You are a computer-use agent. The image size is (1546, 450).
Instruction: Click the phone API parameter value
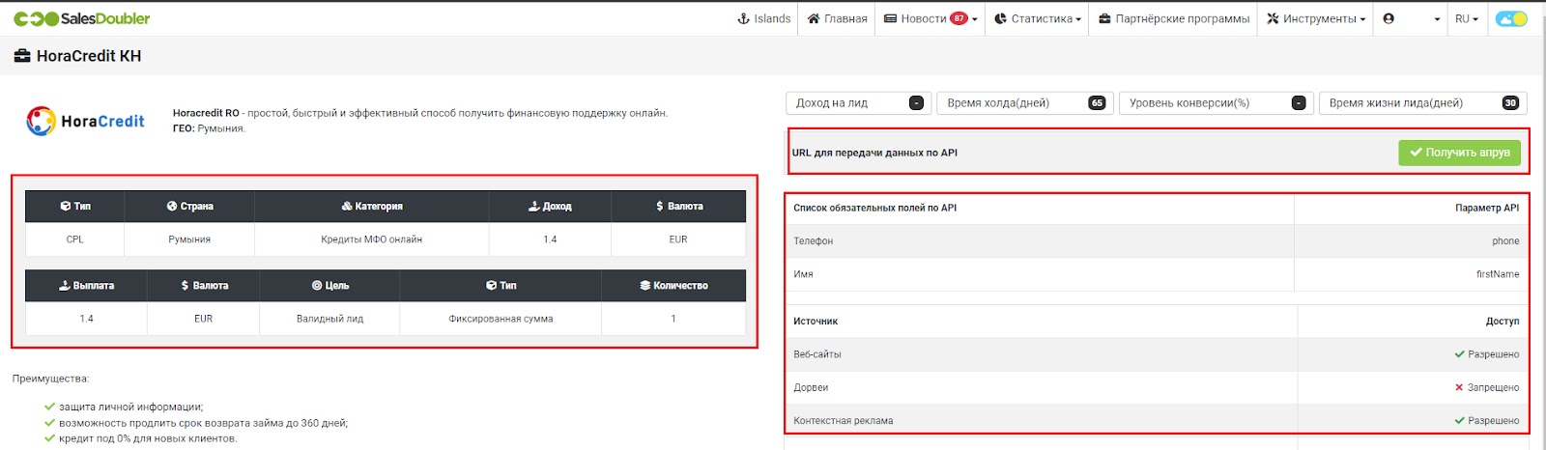point(1505,241)
